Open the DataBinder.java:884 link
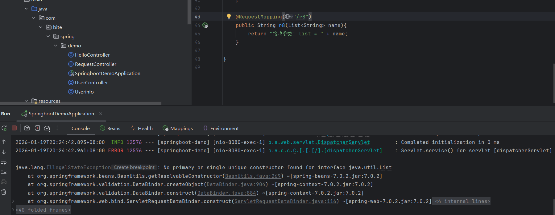The width and height of the screenshot is (555, 215). point(227,193)
